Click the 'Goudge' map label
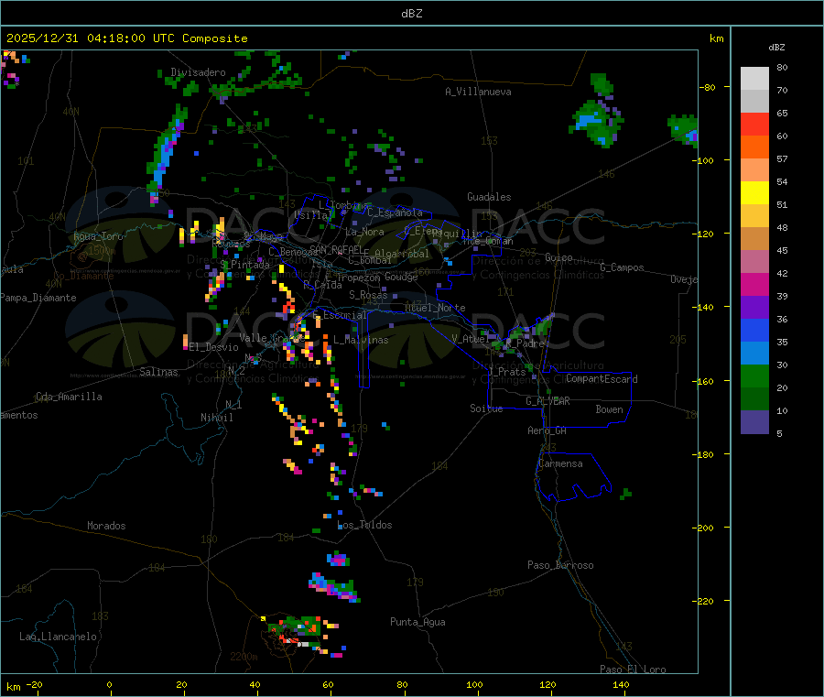824x697 pixels. pyautogui.click(x=402, y=277)
